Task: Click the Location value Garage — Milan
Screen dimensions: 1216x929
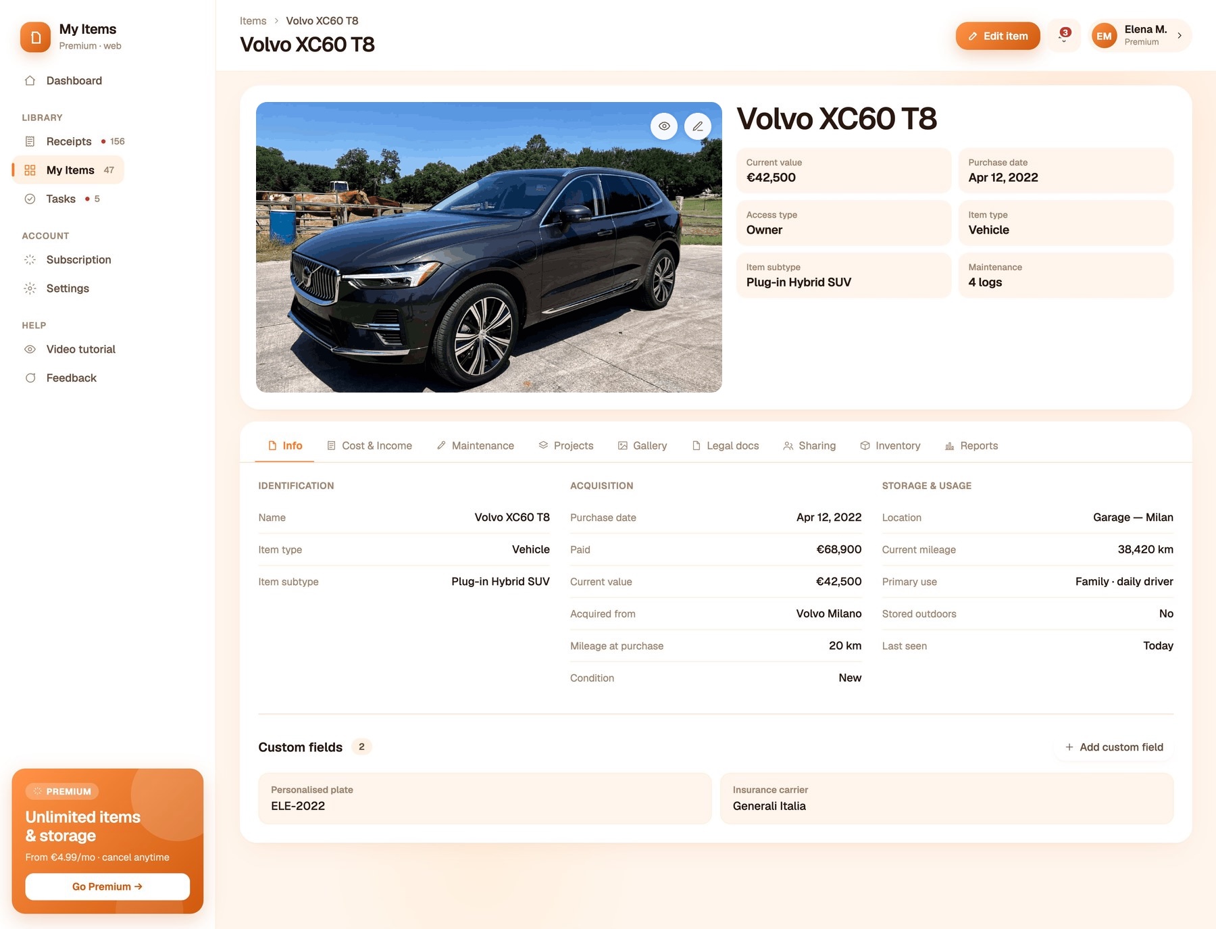Action: [1133, 518]
